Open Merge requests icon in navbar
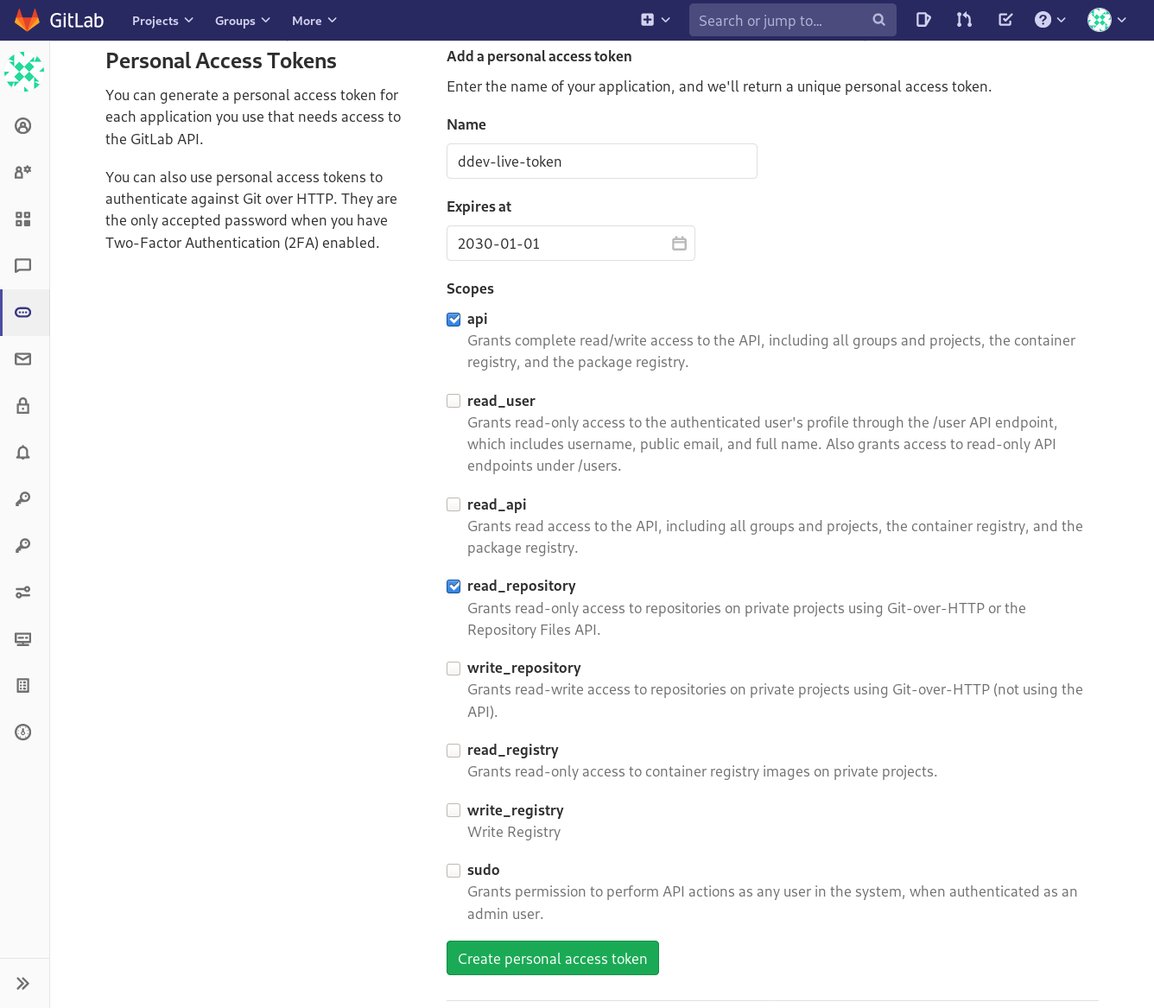Viewport: 1154px width, 1008px height. pos(964,20)
